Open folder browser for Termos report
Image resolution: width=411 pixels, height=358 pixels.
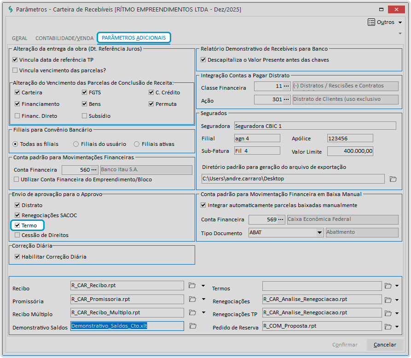tap(388, 286)
